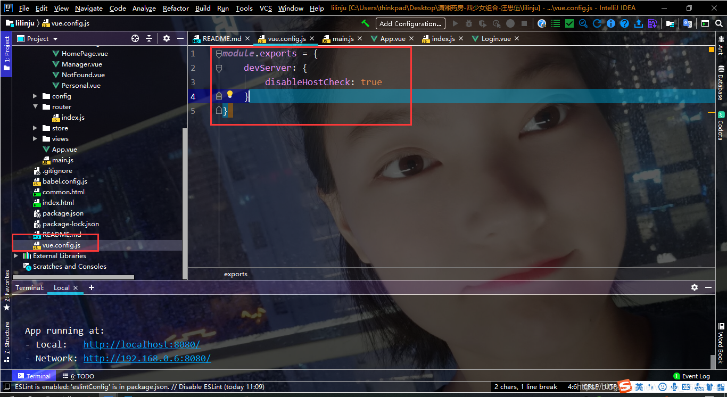Screen dimensions: 727x397
Task: Fold module.exports block on line 1
Action: [219, 54]
